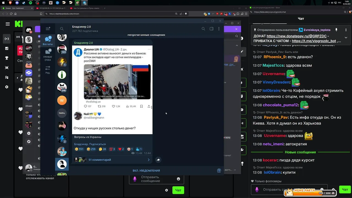This screenshot has width=352, height=198.
Task: Add a server in Discord
Action: click(29, 133)
